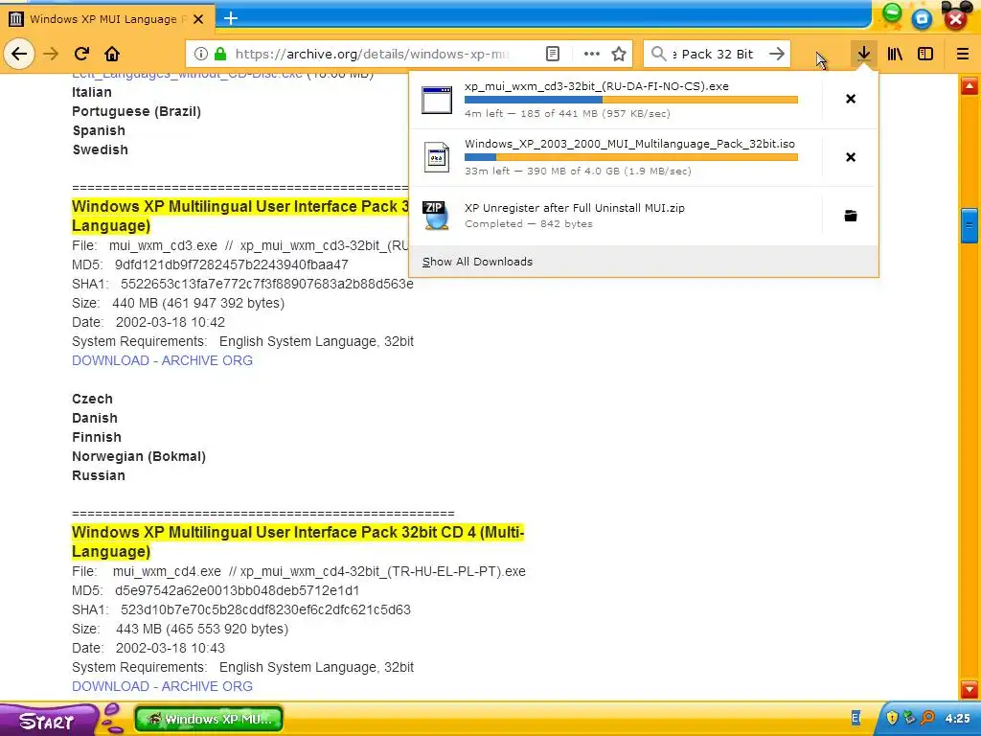
Task: Click the Norwegian (Bokmal) list entry
Action: click(x=139, y=456)
